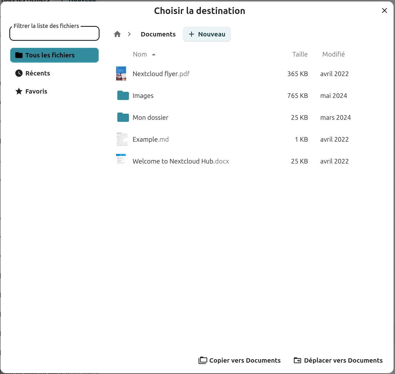Click the home icon in breadcrumb
Image resolution: width=395 pixels, height=374 pixels.
point(117,34)
